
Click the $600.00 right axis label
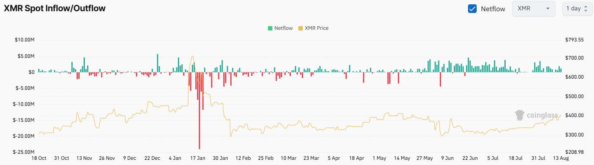click(x=575, y=77)
